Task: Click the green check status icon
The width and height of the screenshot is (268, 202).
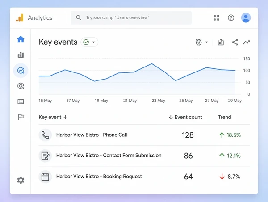Action: [x=86, y=42]
